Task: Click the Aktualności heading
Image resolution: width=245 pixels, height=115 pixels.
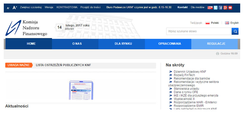Action: tap(17, 106)
